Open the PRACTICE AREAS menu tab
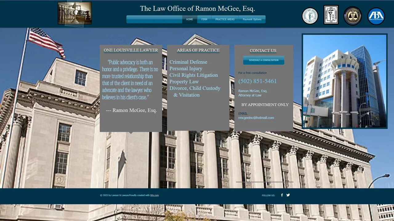Viewport: 394px width, 221px height. point(225,19)
